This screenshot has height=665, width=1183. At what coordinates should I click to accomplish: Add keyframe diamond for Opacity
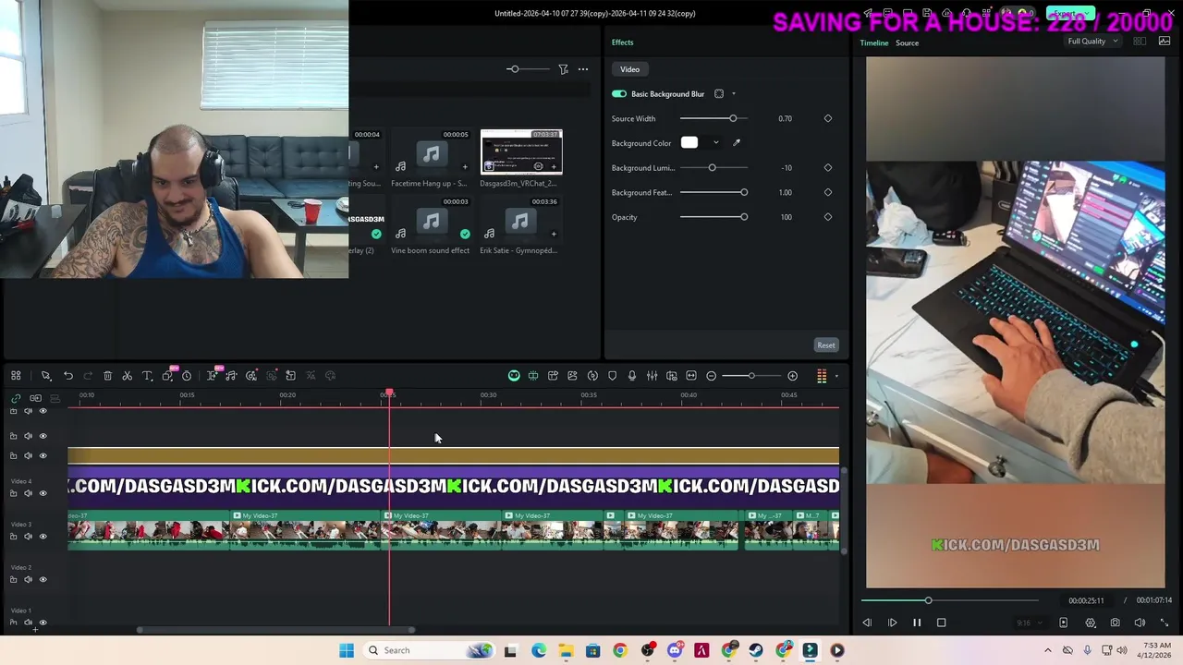828,217
